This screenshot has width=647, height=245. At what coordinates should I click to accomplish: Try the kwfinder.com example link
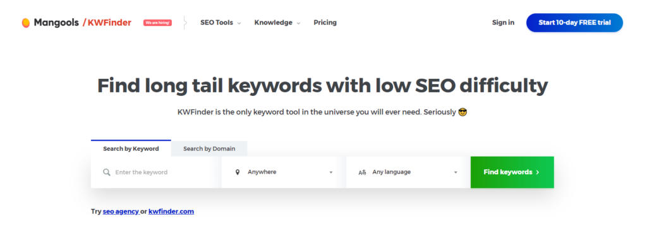coord(171,212)
